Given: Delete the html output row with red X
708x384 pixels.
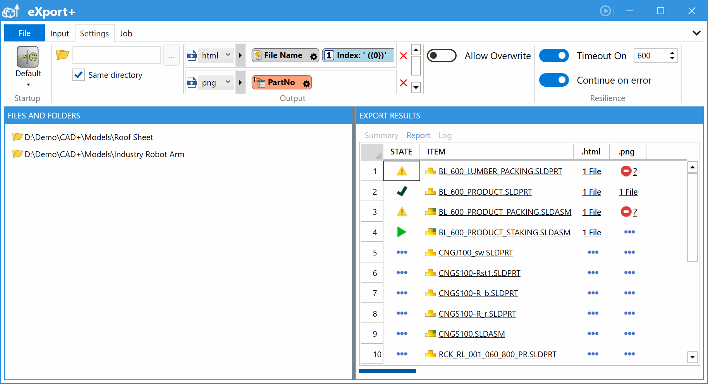Looking at the screenshot, I should click(403, 56).
